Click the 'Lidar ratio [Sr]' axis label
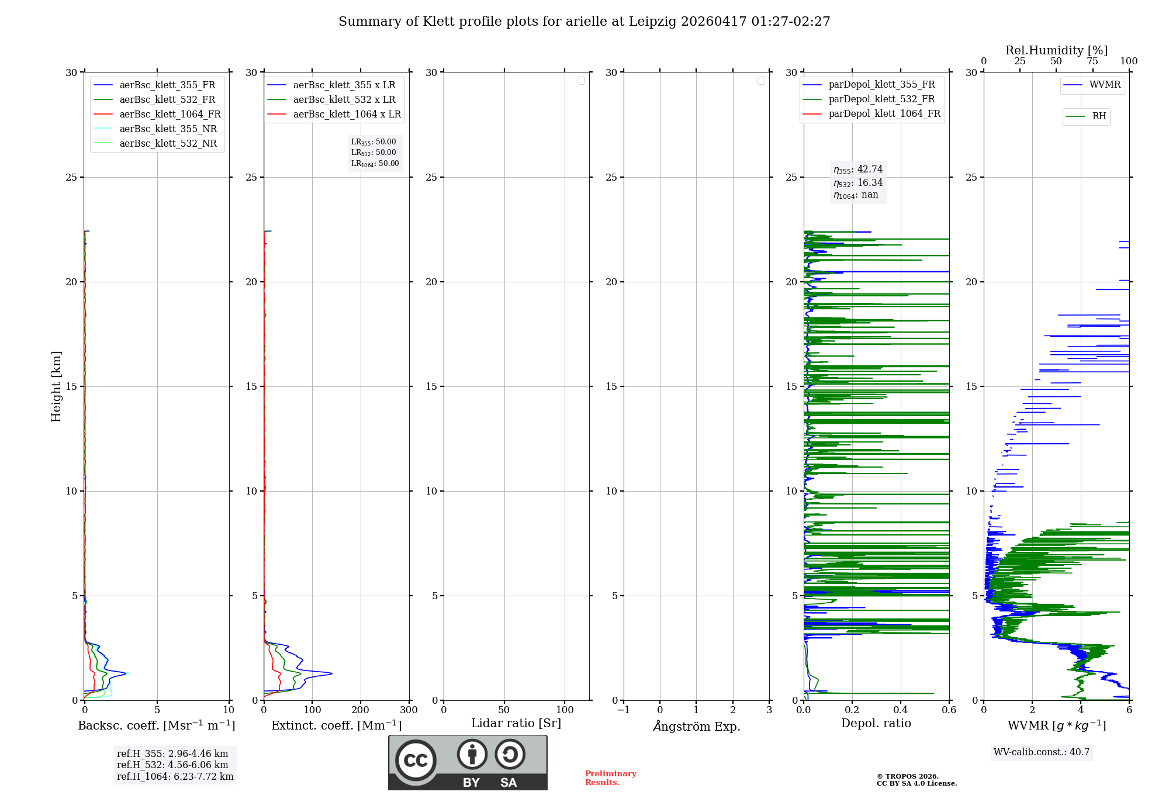Screen dimensions: 1169x795 [x=516, y=724]
